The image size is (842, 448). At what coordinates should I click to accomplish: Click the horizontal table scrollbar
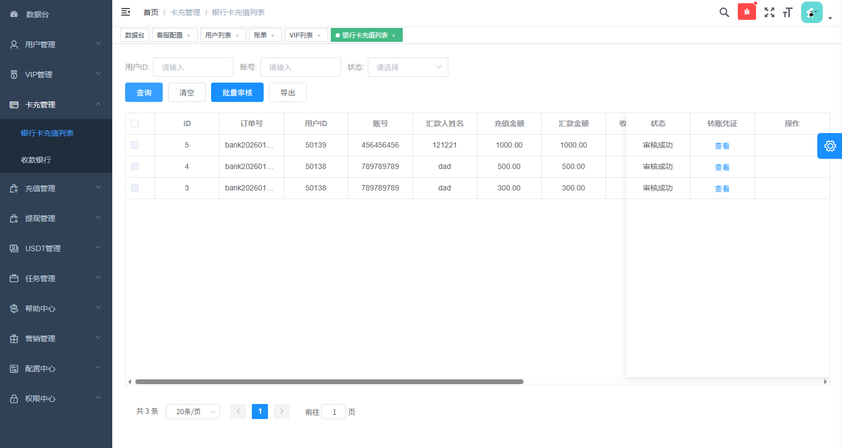329,382
